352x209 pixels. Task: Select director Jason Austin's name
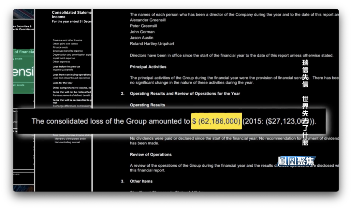[142, 38]
